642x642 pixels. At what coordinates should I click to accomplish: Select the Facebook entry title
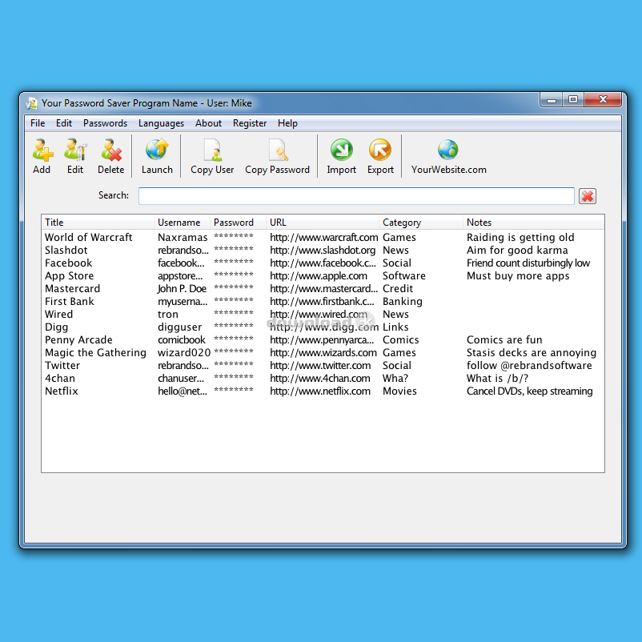click(x=68, y=263)
